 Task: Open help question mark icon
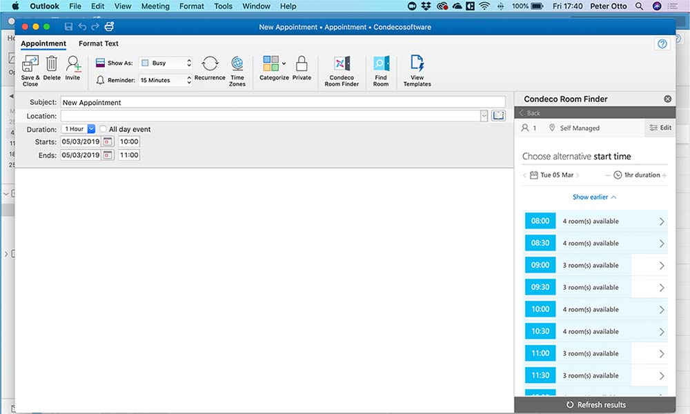[x=662, y=43]
